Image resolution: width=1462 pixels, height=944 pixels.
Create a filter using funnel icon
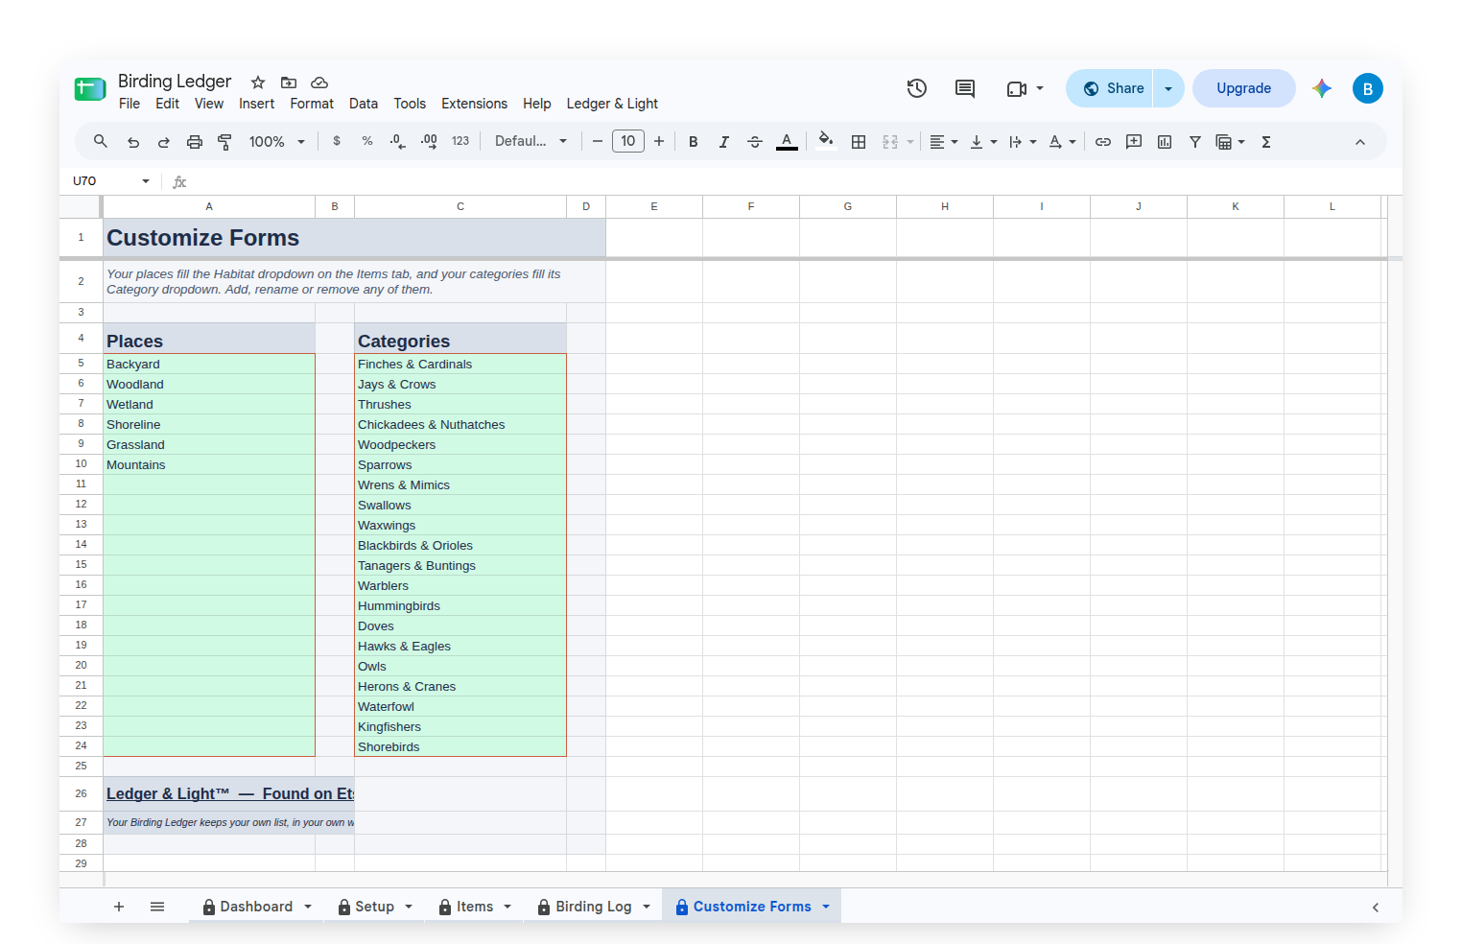tap(1195, 142)
